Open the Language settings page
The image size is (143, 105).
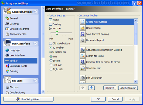pyautogui.click(x=15, y=50)
